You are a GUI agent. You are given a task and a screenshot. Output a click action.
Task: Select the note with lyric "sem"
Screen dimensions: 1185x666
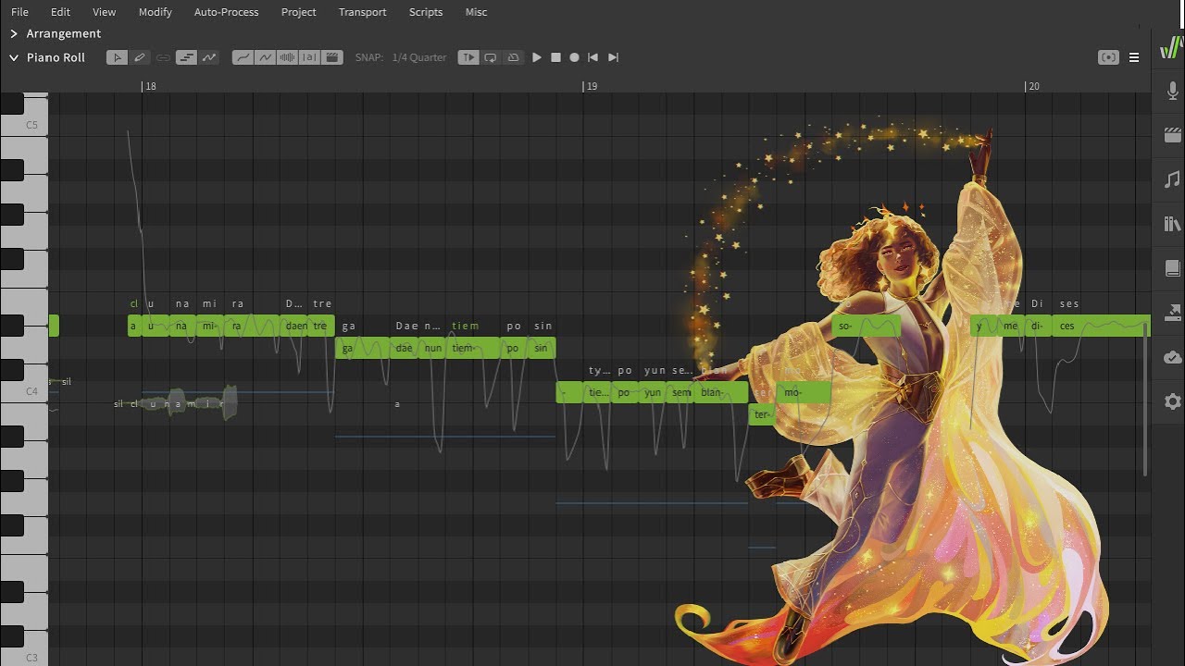(x=680, y=392)
